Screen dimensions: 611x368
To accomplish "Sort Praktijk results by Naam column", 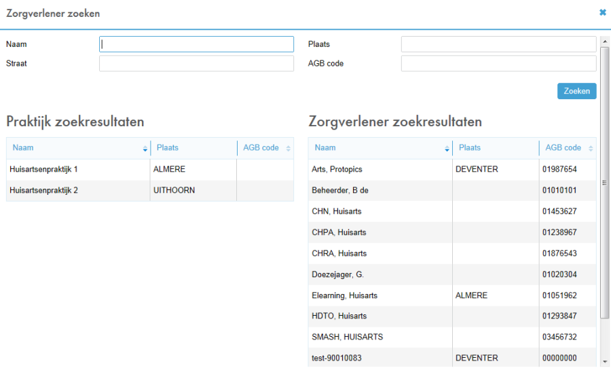I will (77, 148).
